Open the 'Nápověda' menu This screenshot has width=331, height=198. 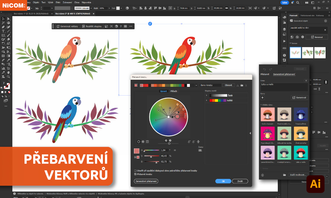(86, 2)
